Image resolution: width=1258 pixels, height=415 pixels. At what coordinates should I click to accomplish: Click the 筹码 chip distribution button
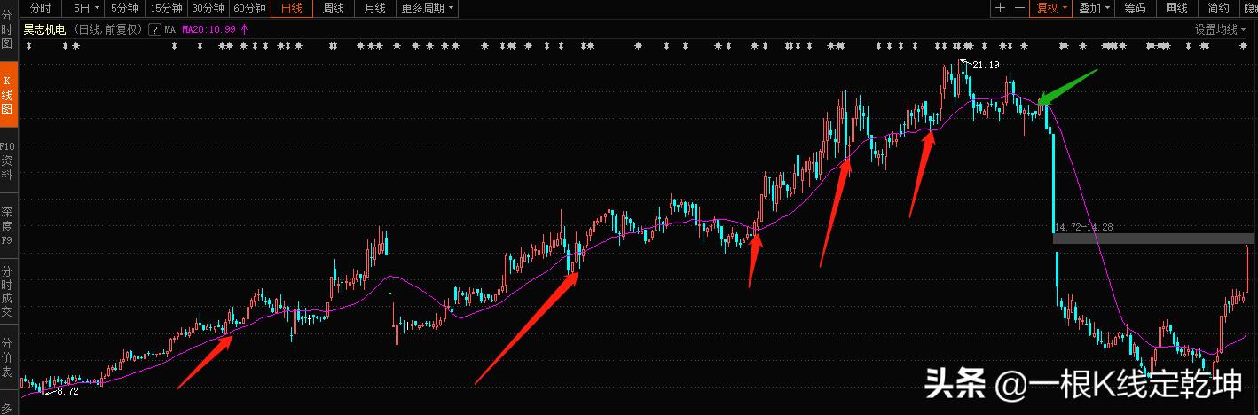(x=1136, y=8)
